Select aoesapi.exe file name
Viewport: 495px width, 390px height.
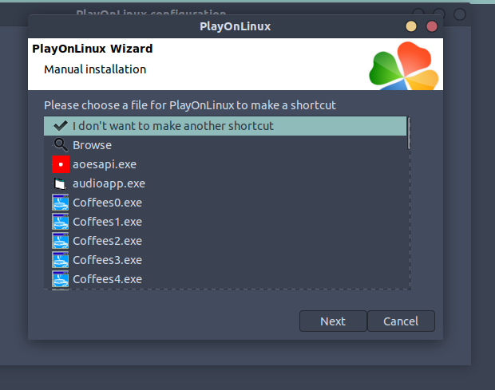click(x=105, y=164)
